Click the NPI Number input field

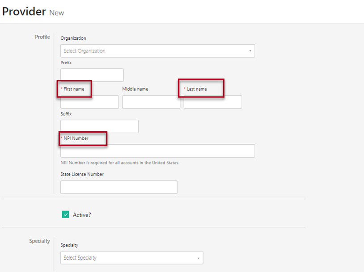click(157, 151)
